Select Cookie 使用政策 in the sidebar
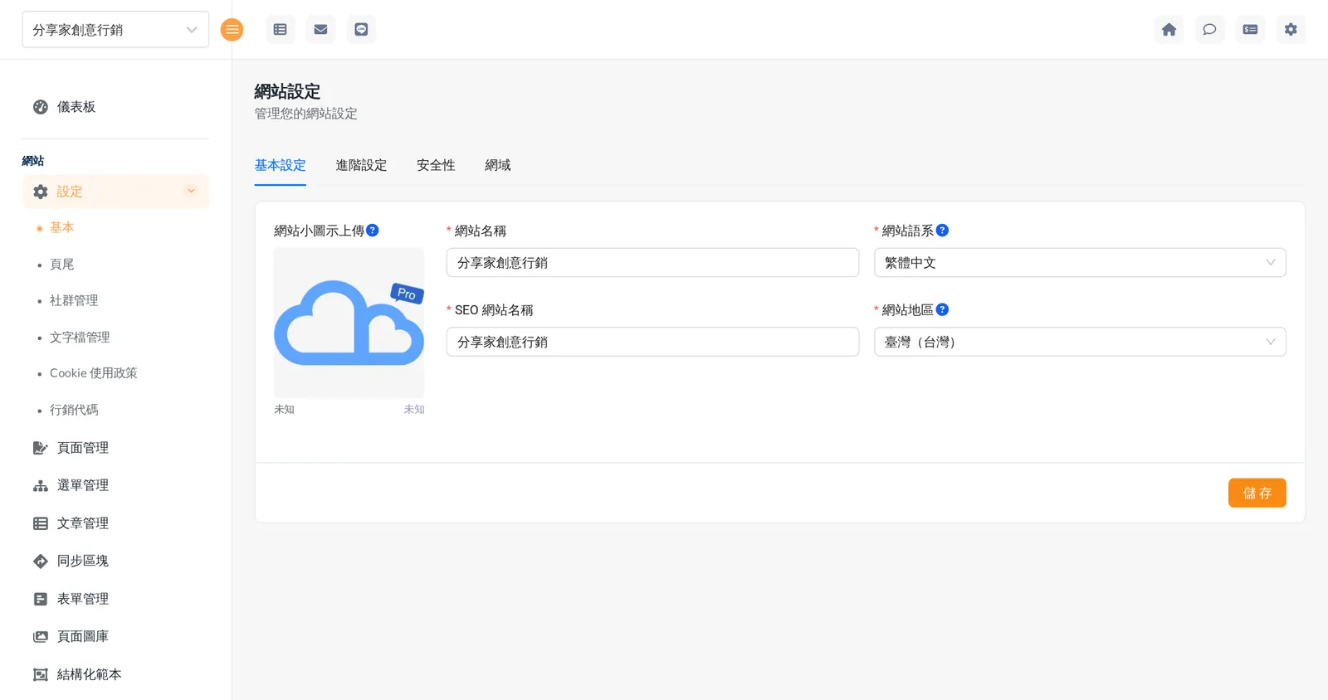The width and height of the screenshot is (1328, 700). [93, 373]
